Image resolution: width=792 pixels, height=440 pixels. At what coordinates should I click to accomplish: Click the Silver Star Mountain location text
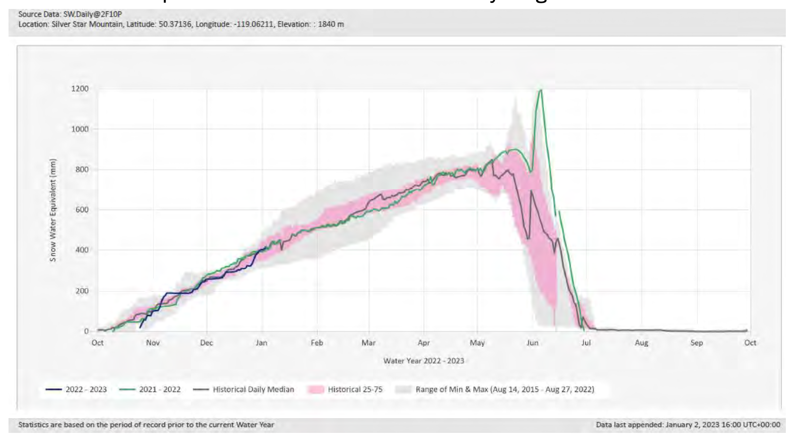coord(181,24)
